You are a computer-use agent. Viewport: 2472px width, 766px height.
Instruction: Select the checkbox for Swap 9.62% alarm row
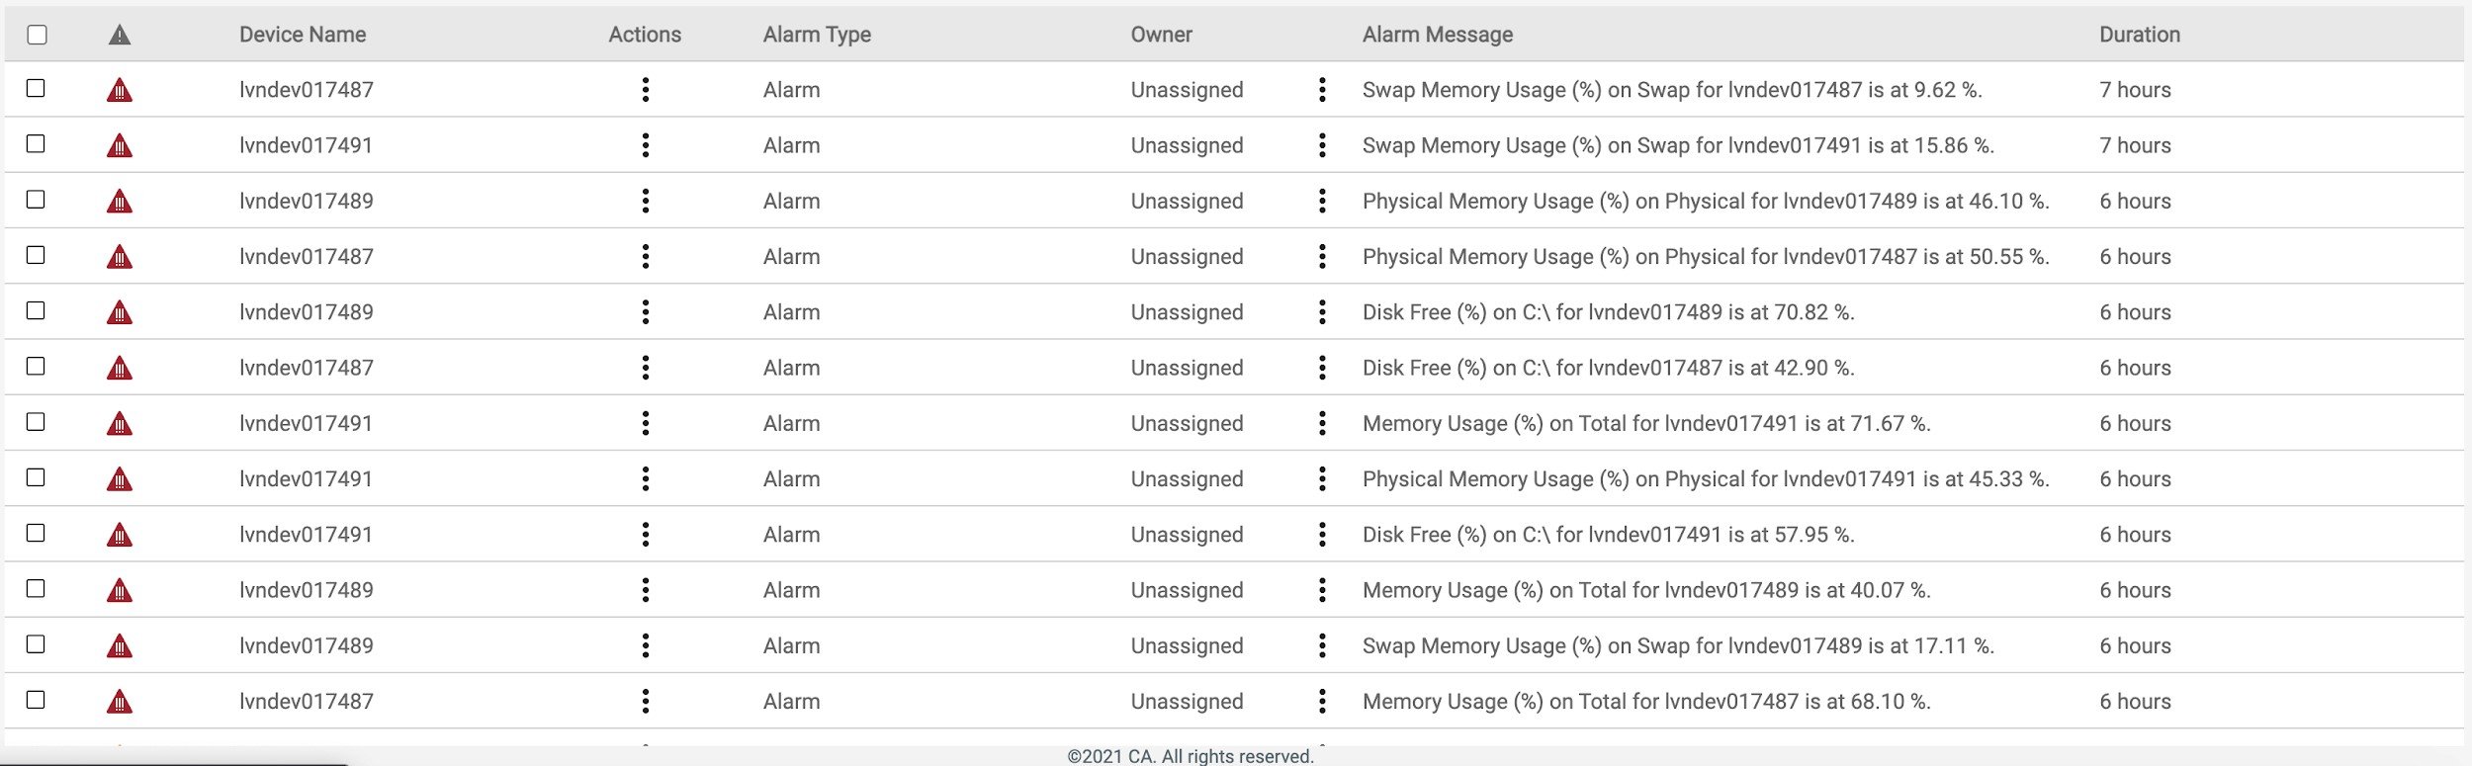point(36,88)
